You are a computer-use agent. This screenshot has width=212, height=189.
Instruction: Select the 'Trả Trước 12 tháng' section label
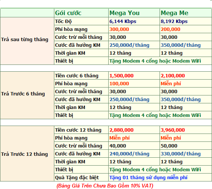click(25, 154)
